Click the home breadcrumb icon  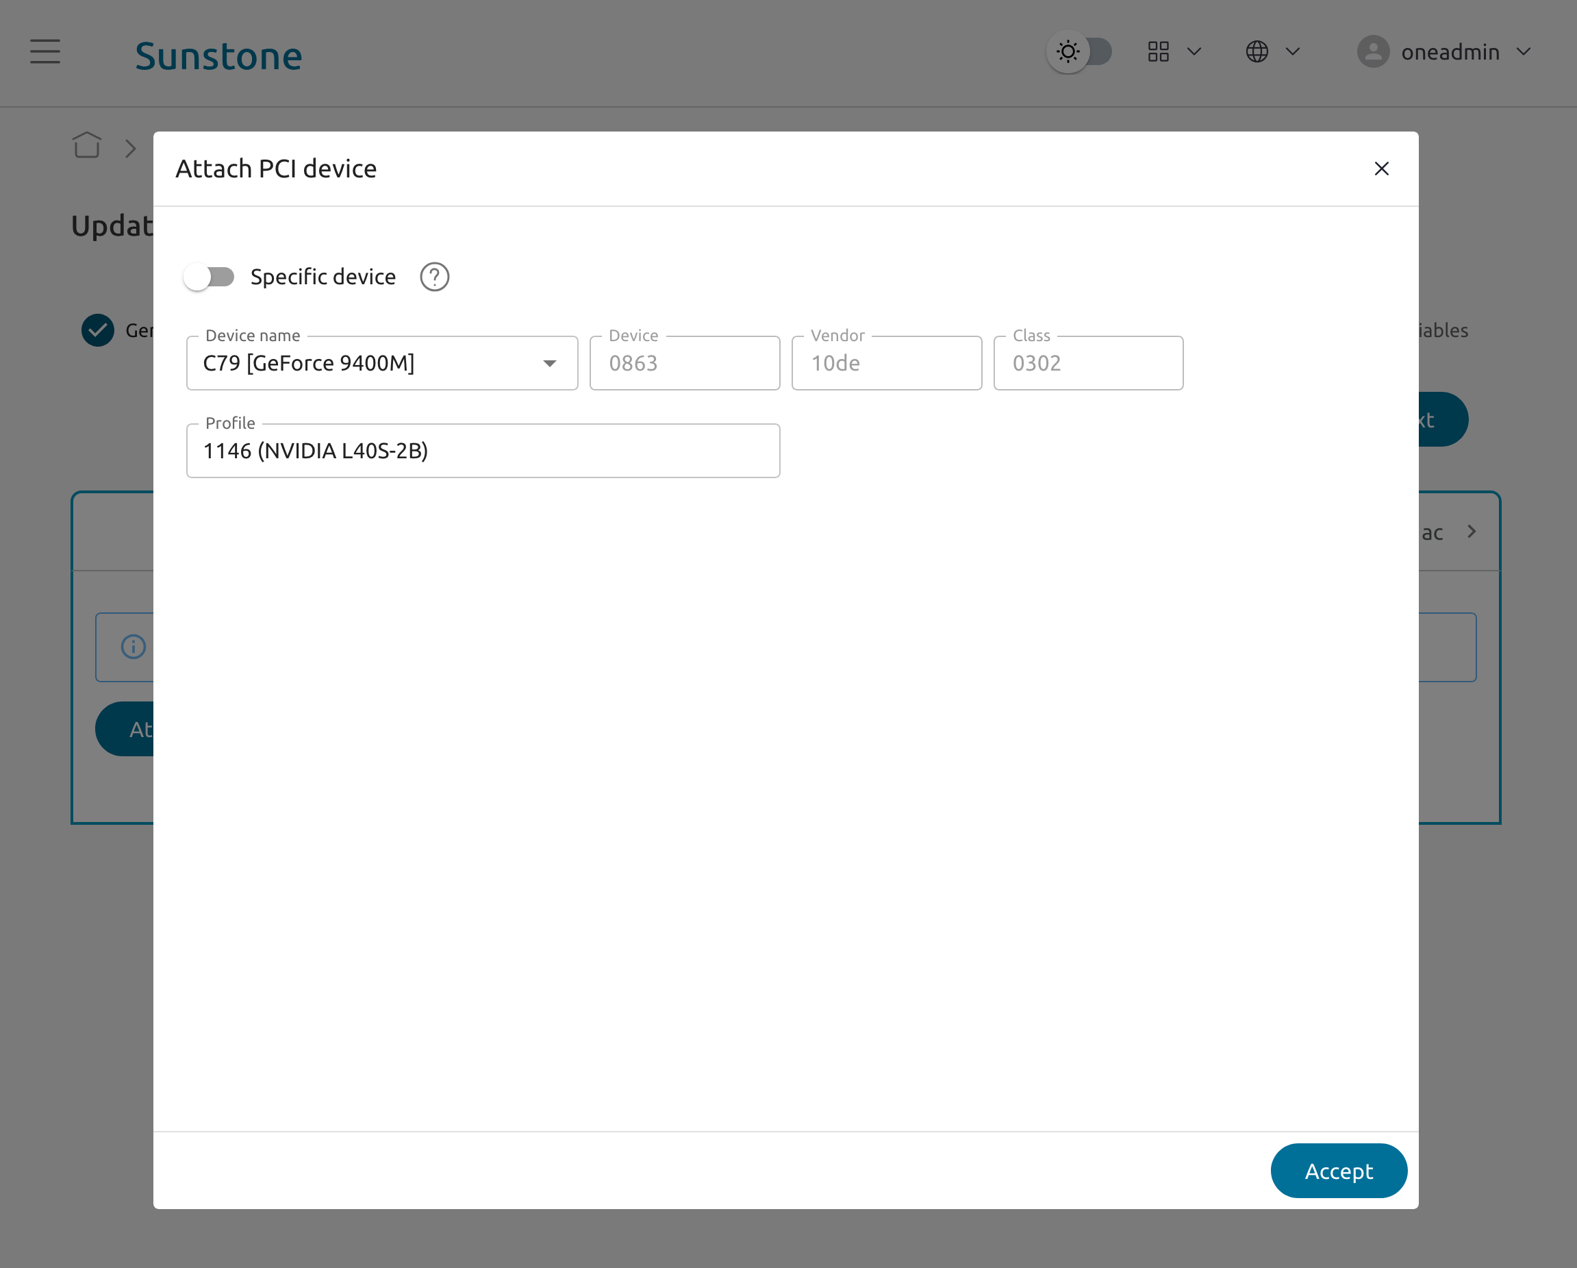pos(86,146)
